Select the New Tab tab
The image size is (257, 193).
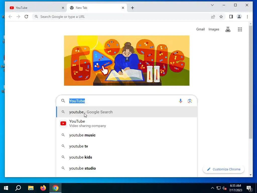coord(97,8)
